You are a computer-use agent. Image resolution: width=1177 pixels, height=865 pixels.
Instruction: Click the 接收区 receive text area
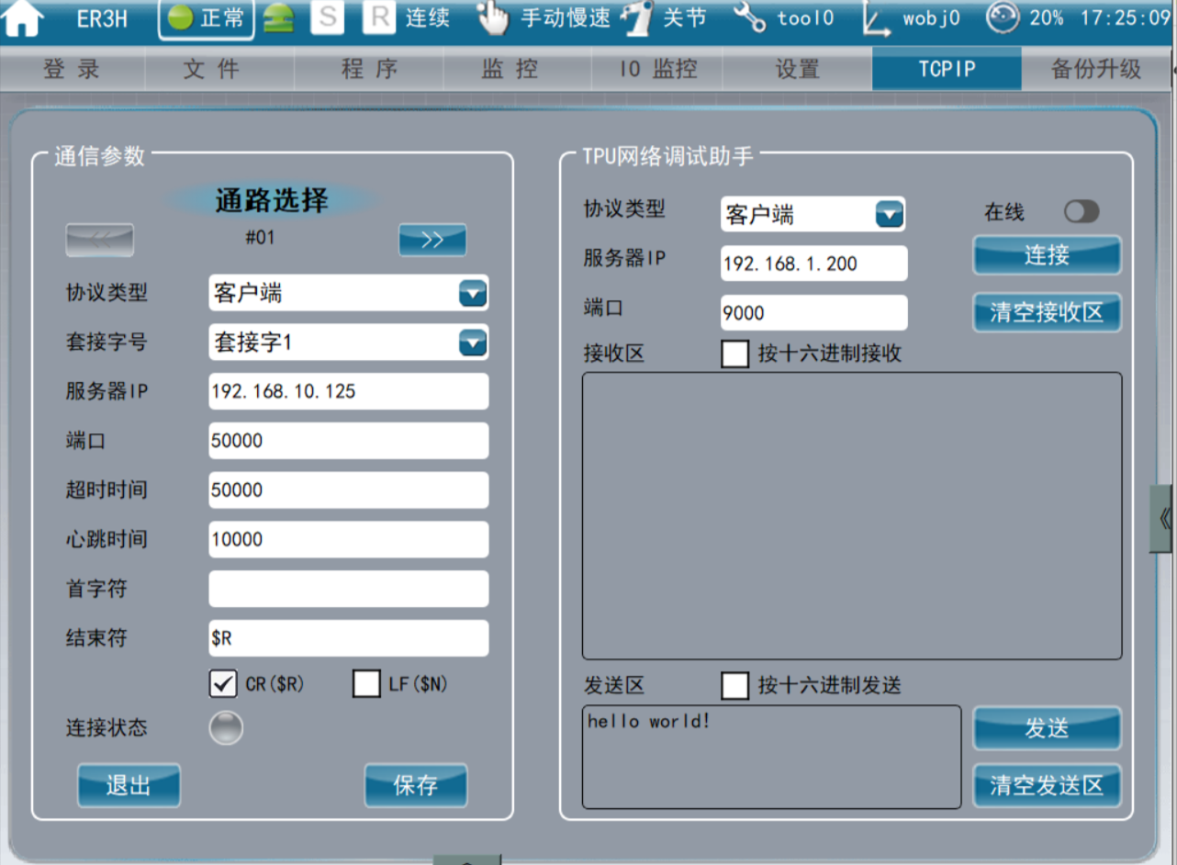(852, 516)
